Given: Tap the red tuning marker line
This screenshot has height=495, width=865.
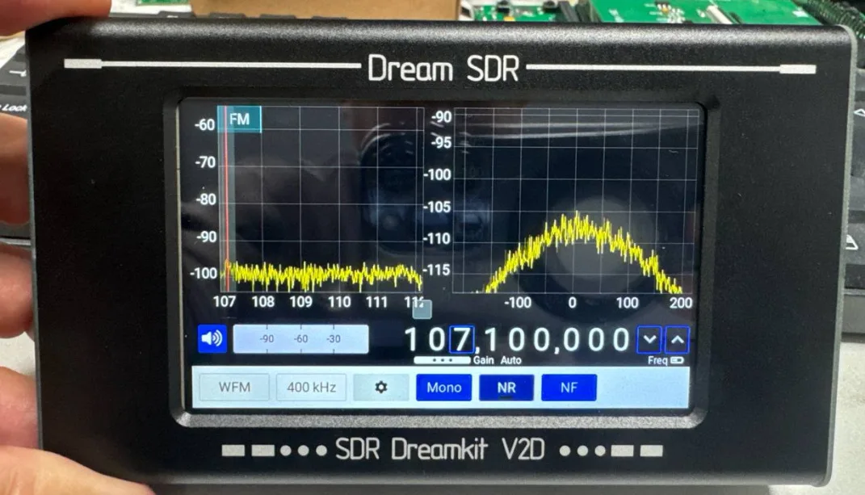Looking at the screenshot, I should (x=226, y=199).
